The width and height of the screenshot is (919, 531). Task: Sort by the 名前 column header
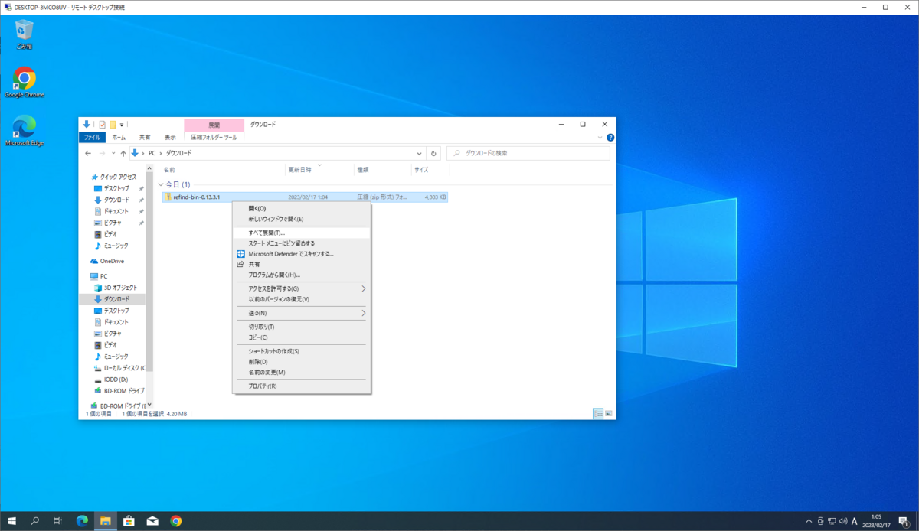coord(169,170)
